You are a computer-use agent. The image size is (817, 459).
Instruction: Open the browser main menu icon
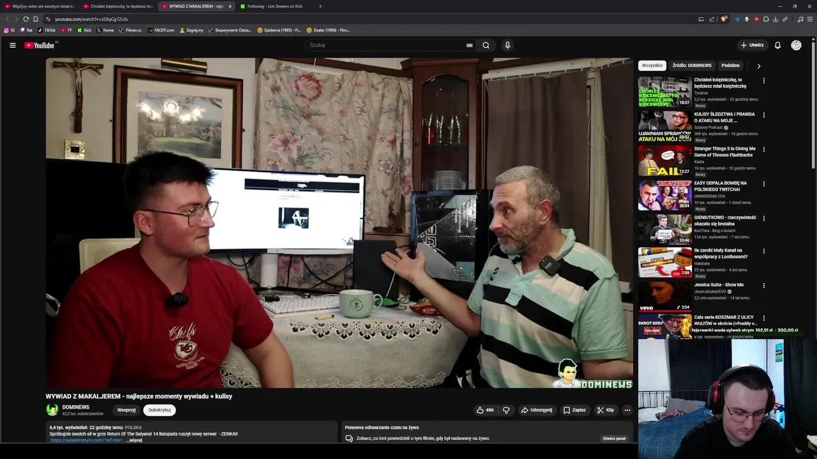tap(811, 19)
